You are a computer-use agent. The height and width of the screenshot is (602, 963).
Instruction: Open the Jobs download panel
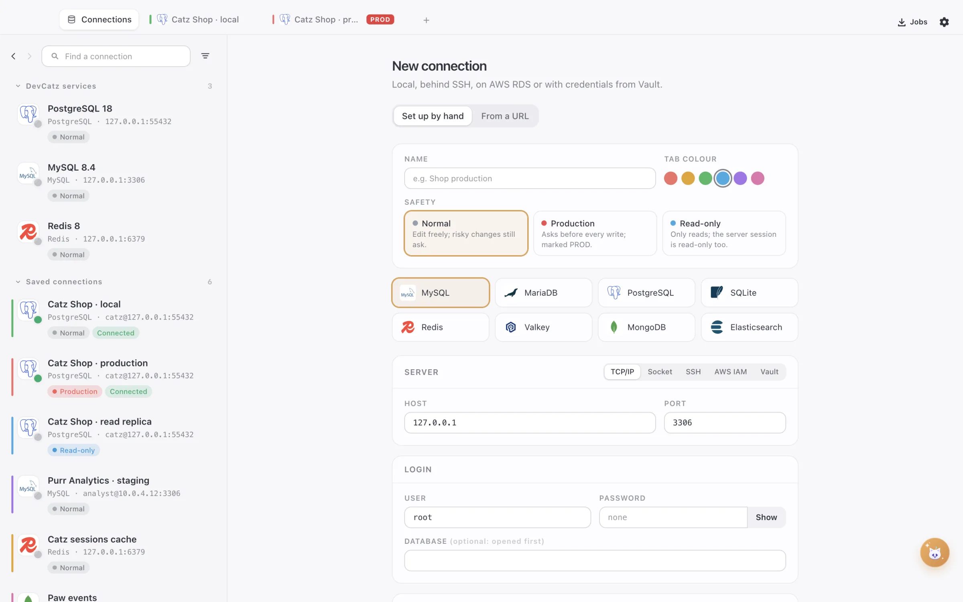(912, 22)
